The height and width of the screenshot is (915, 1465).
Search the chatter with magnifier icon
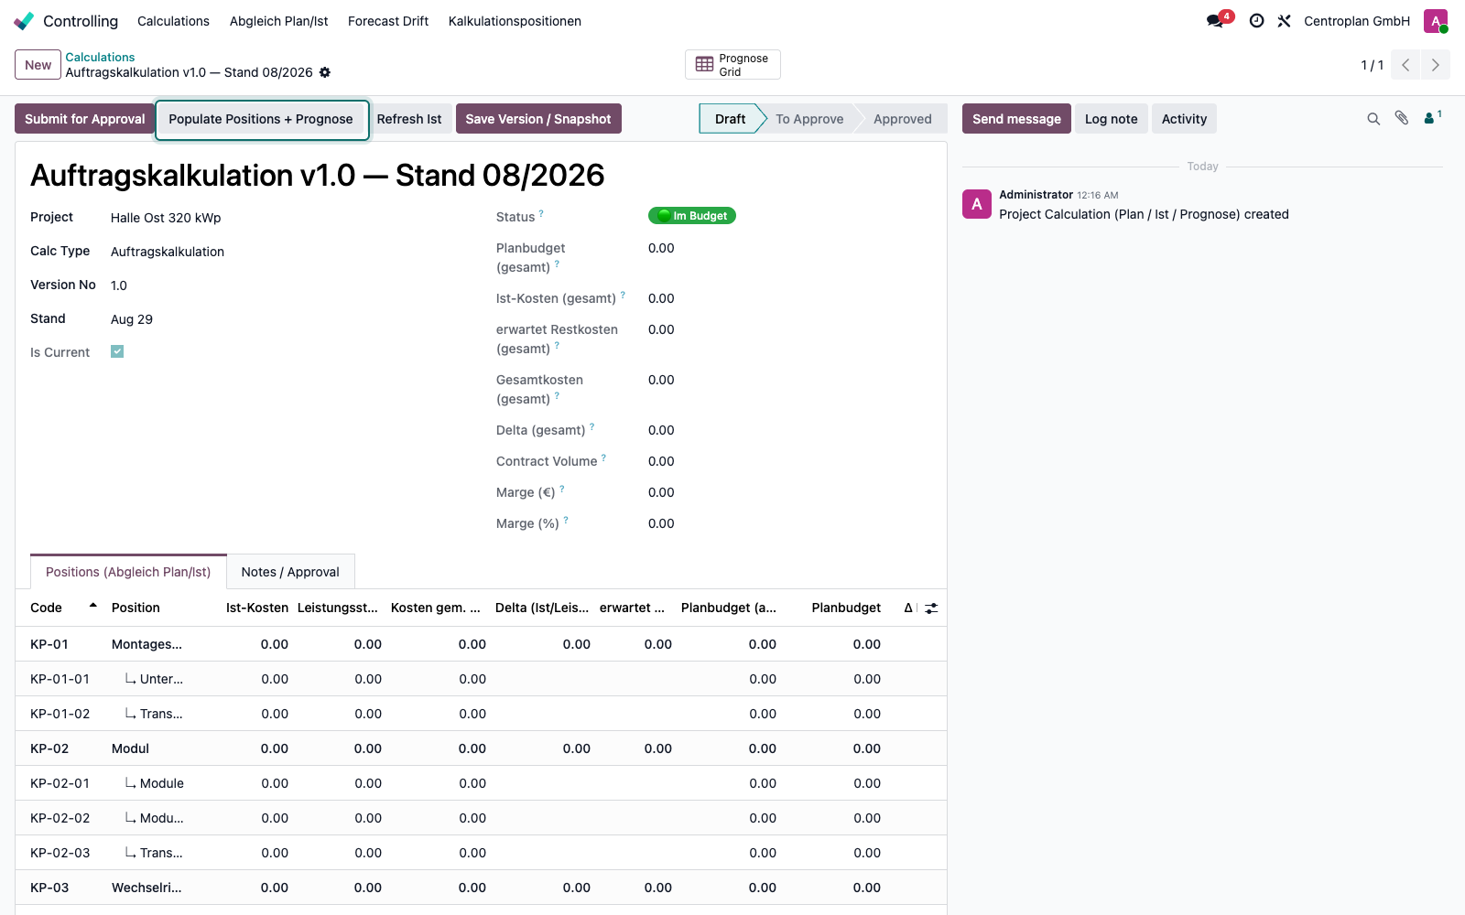coord(1373,119)
